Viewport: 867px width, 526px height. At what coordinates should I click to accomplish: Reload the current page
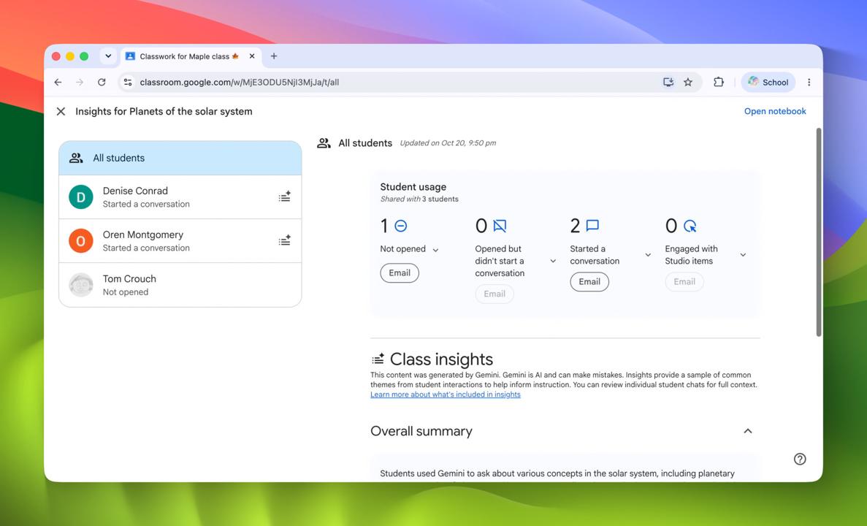tap(102, 82)
